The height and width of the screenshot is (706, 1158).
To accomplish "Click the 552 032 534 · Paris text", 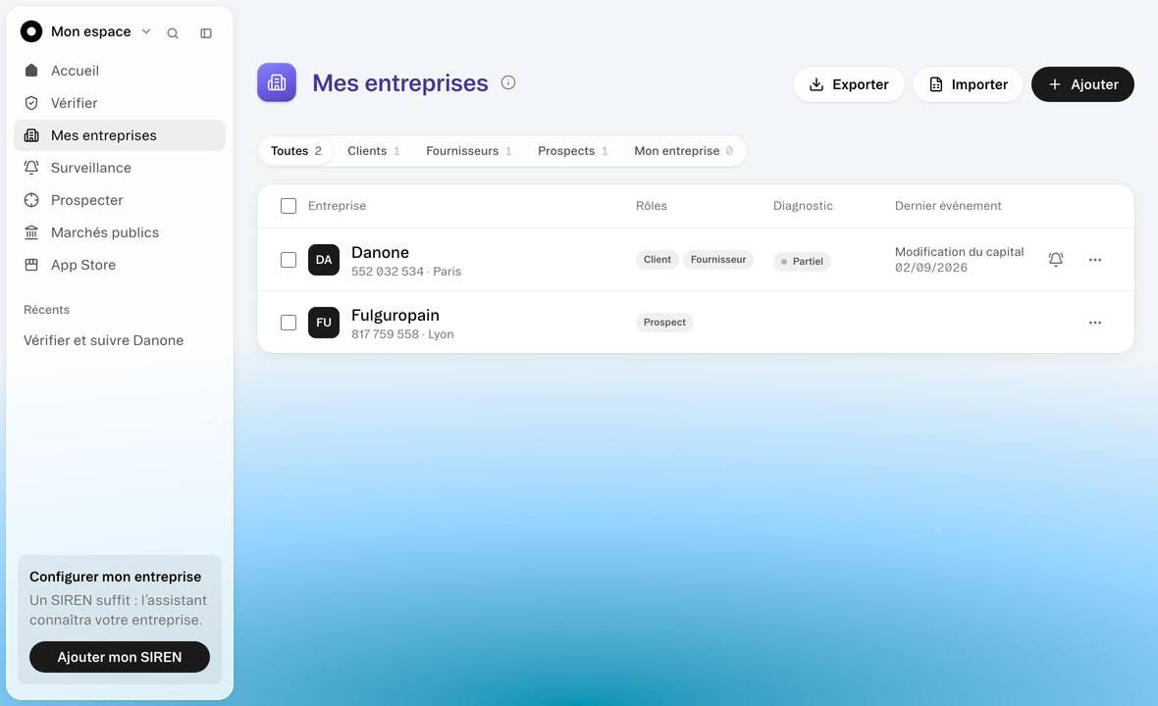I will click(406, 272).
